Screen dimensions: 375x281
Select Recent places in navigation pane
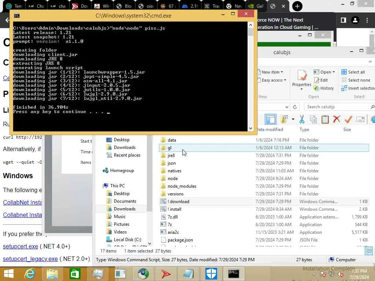coord(123,155)
